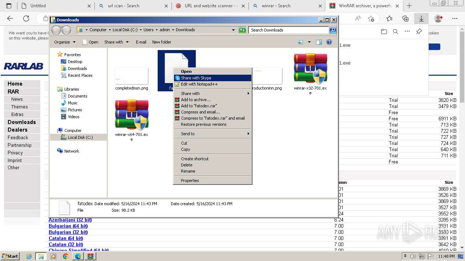Open Explorer help icon

click(x=329, y=42)
